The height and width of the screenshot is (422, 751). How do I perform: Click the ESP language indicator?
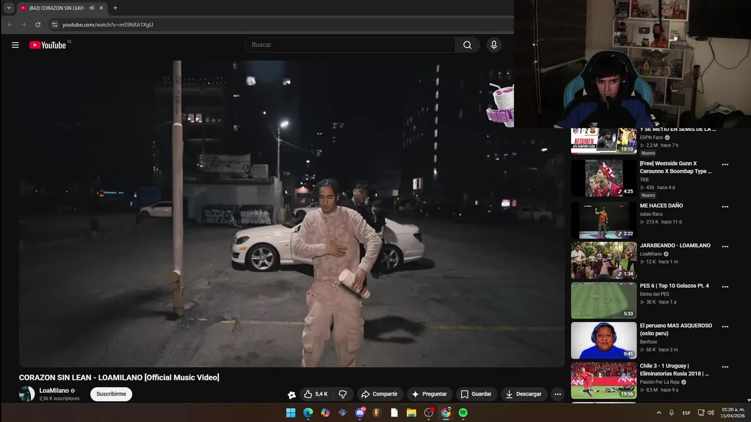(686, 413)
